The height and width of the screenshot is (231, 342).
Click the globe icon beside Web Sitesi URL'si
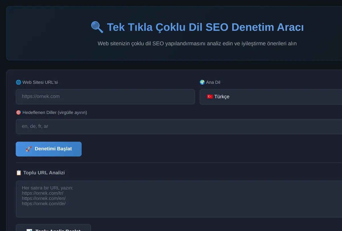point(19,82)
